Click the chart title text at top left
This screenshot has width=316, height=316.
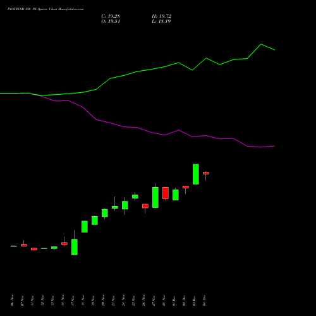coord(46,9)
